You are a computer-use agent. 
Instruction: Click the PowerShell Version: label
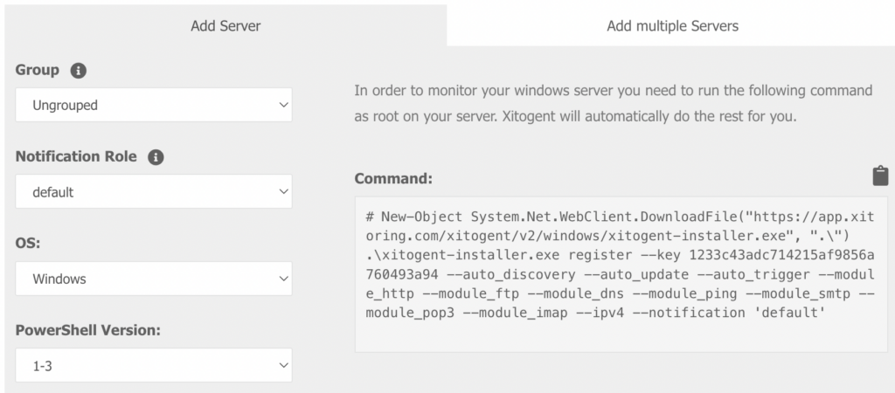87,331
